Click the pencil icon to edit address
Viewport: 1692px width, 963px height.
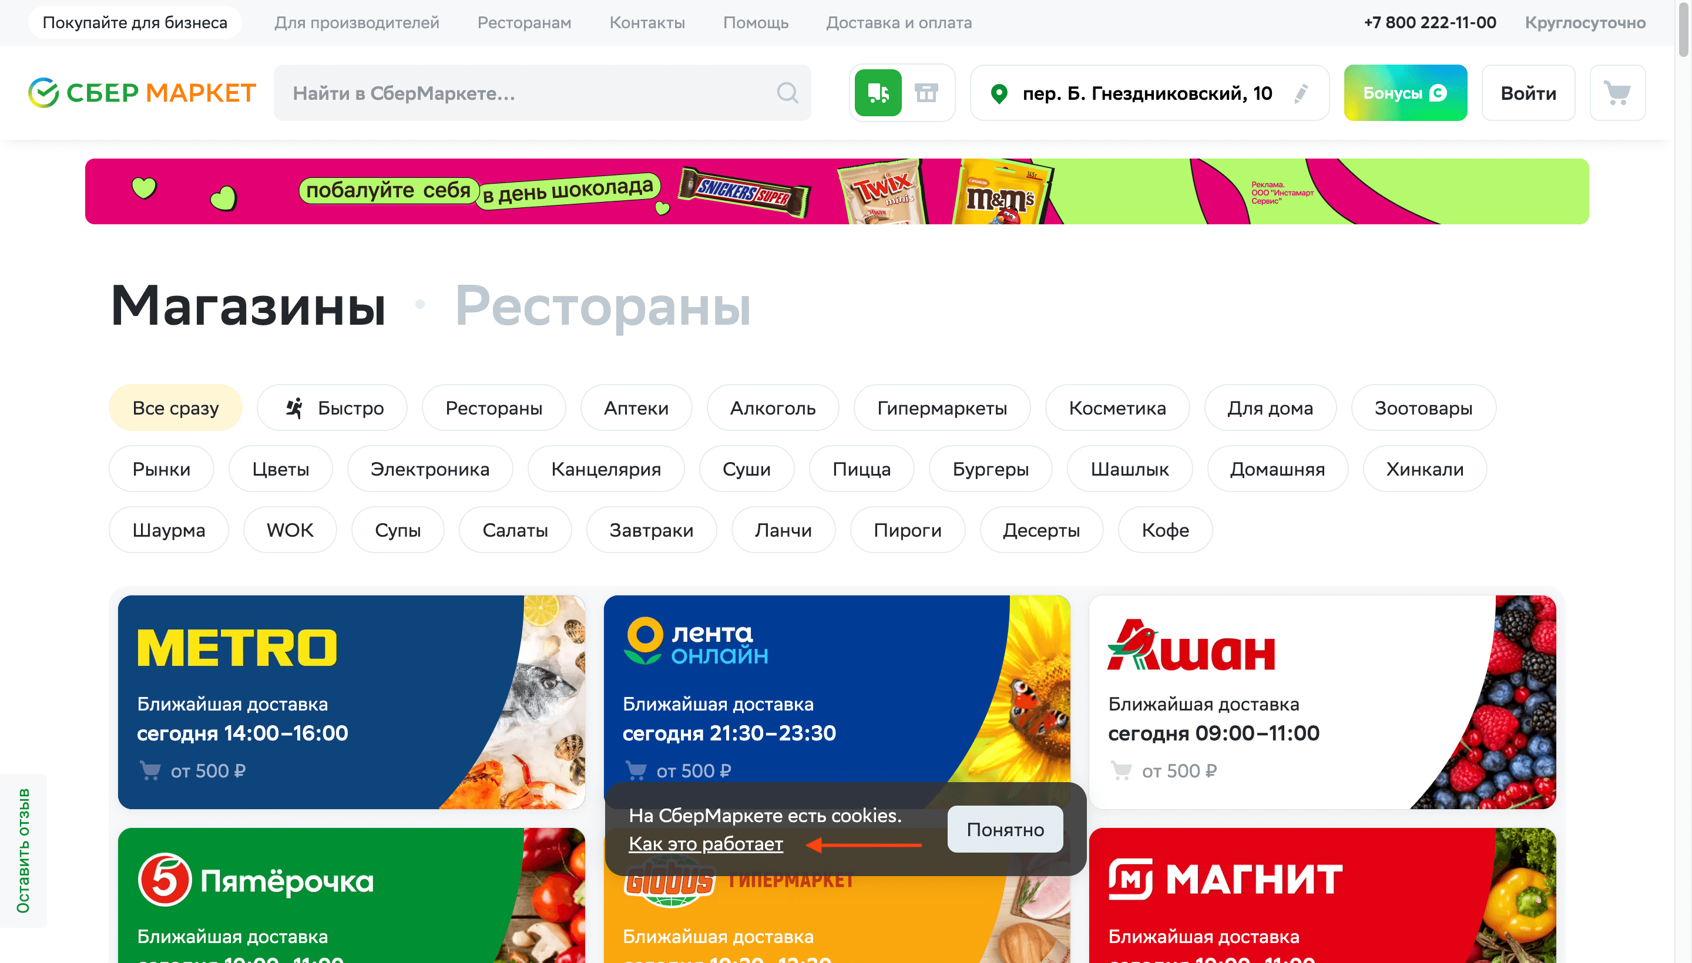pyautogui.click(x=1300, y=93)
